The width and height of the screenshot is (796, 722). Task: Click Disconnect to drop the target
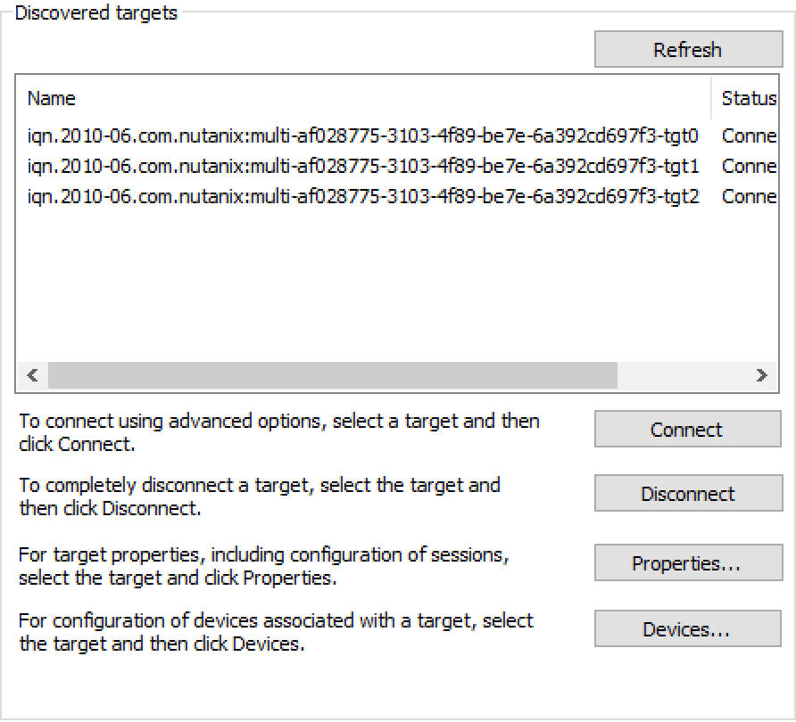pyautogui.click(x=687, y=494)
